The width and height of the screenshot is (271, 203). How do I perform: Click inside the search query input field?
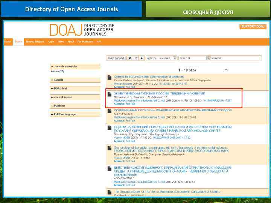pos(236,58)
